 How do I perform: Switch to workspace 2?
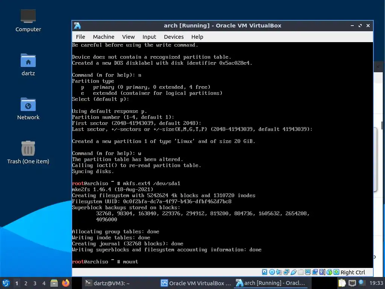(26, 283)
